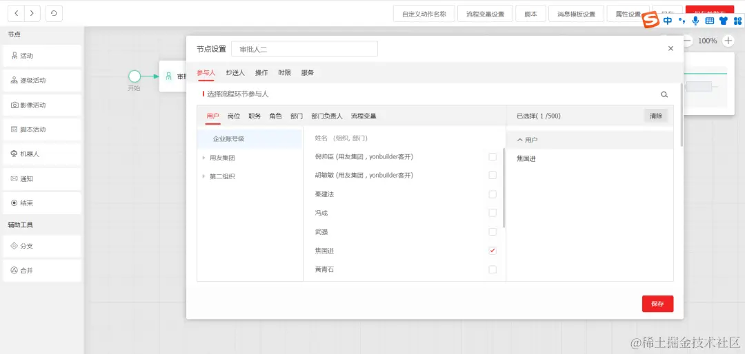This screenshot has height=354, width=745.
Task: Select the 分支 auxiliary tool
Action: tap(42, 247)
